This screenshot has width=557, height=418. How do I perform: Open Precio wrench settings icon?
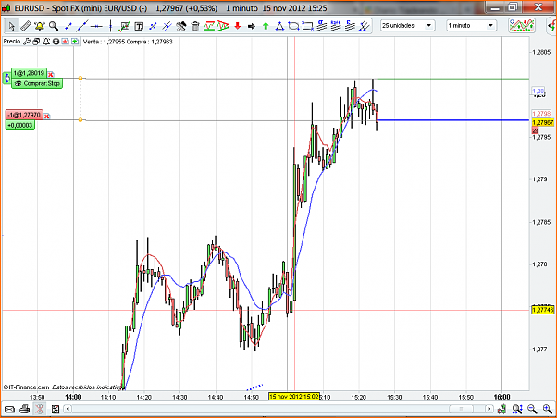[x=27, y=42]
